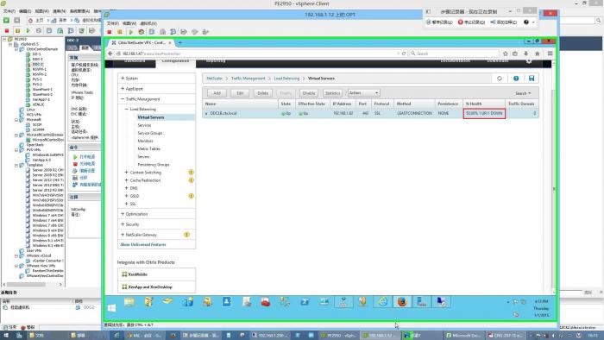Open the first menu in the console window
The width and height of the screenshot is (604, 340).
(x=113, y=23)
